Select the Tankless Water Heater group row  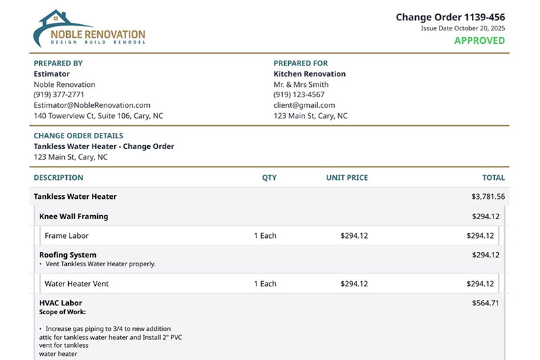[76, 197]
